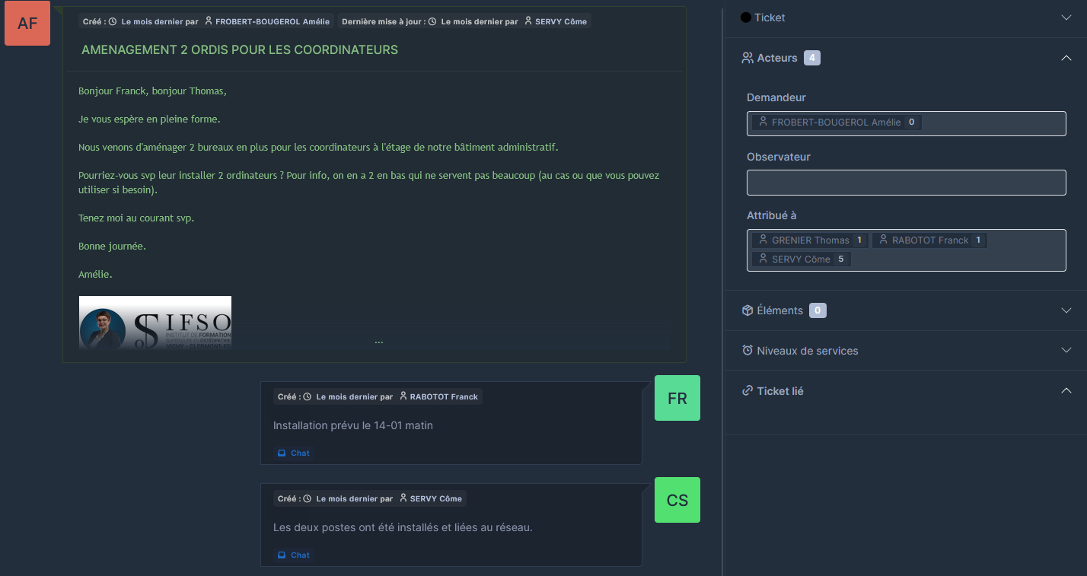Click the Éléments cube icon
This screenshot has height=576, width=1087.
pos(748,310)
